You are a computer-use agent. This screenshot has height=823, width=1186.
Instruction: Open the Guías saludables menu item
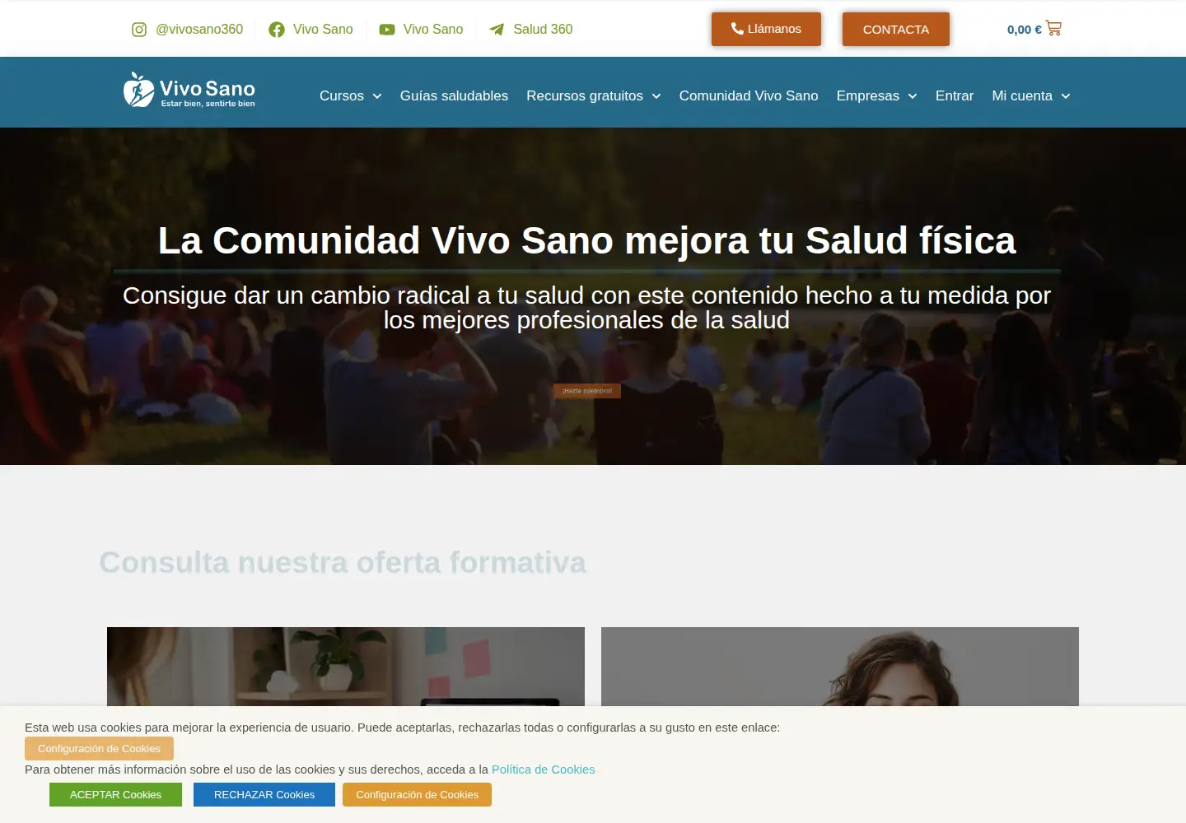point(454,95)
